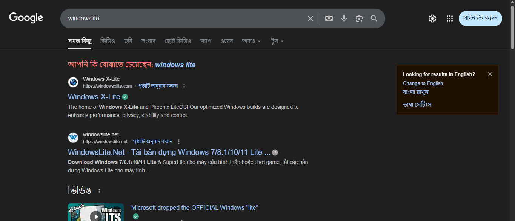Viewport: 515px width, 221px height.
Task: Open Google Lens image search
Action: tap(359, 19)
